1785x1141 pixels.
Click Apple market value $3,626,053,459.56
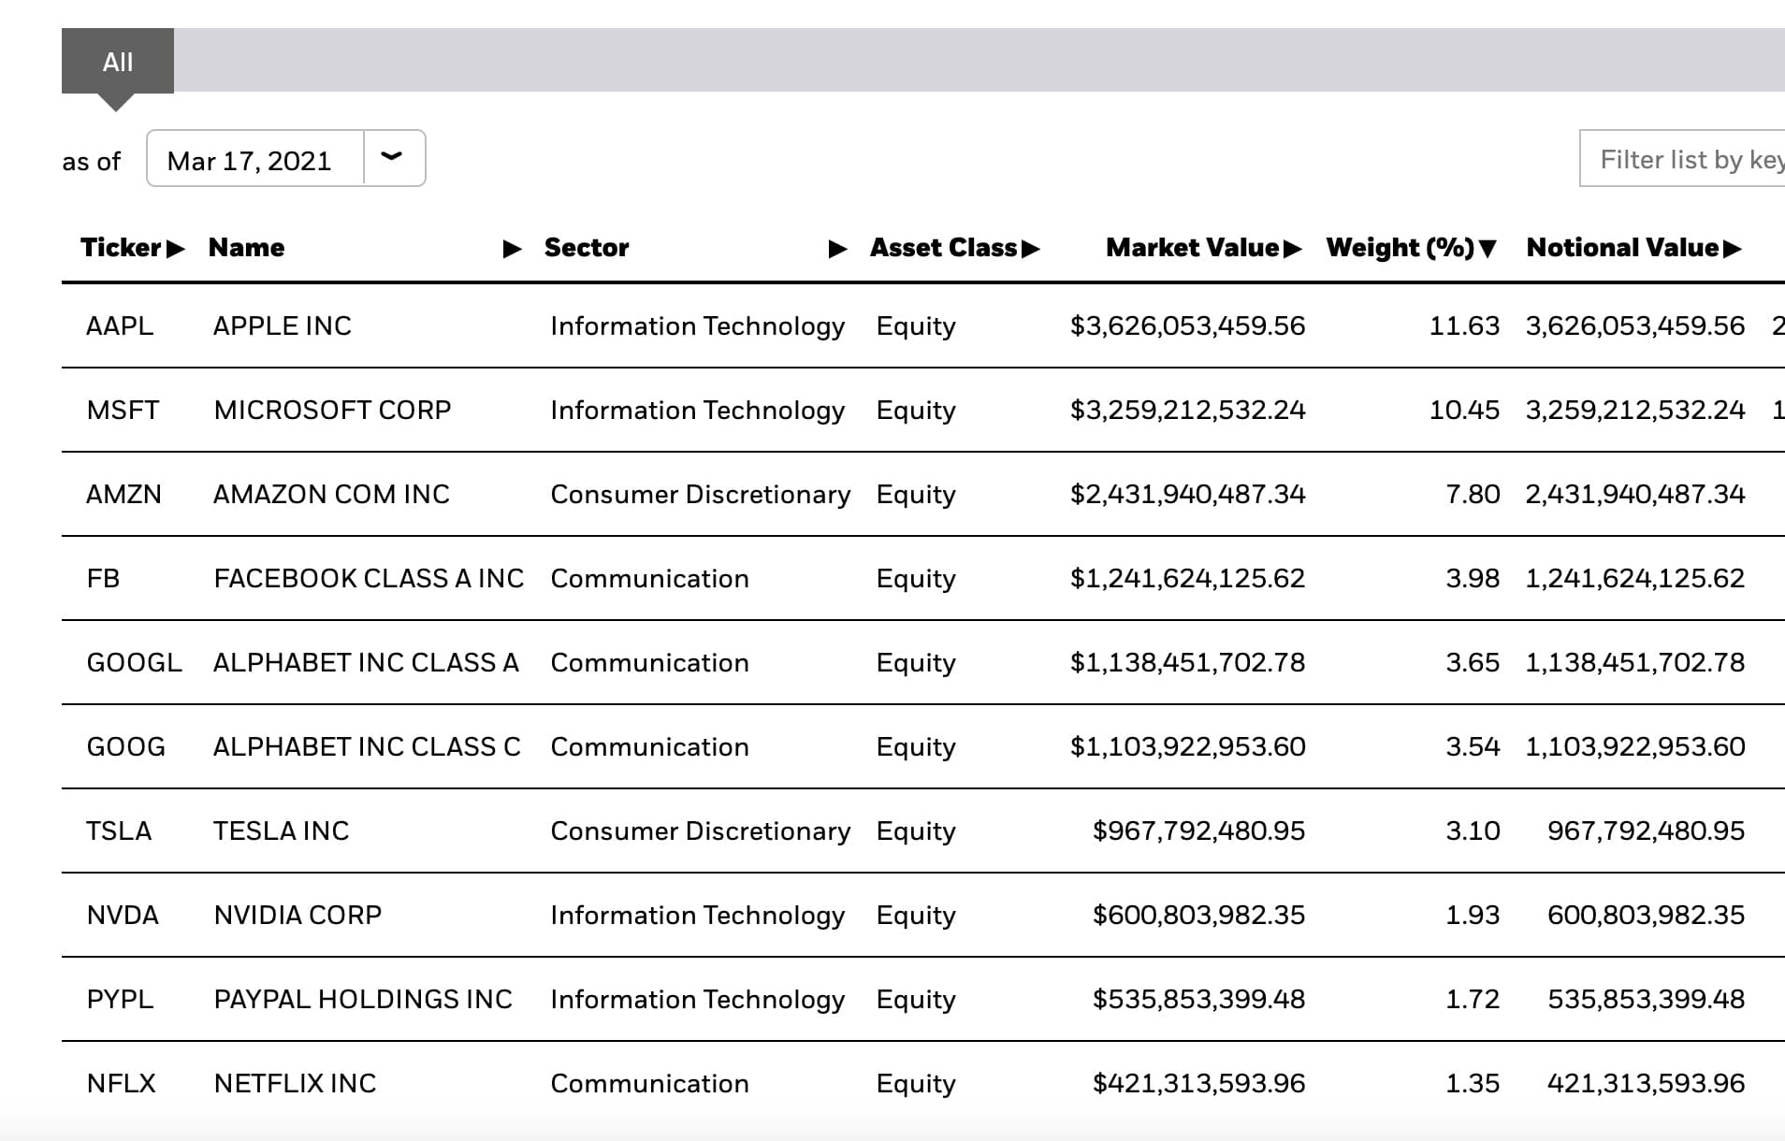pyautogui.click(x=1187, y=326)
